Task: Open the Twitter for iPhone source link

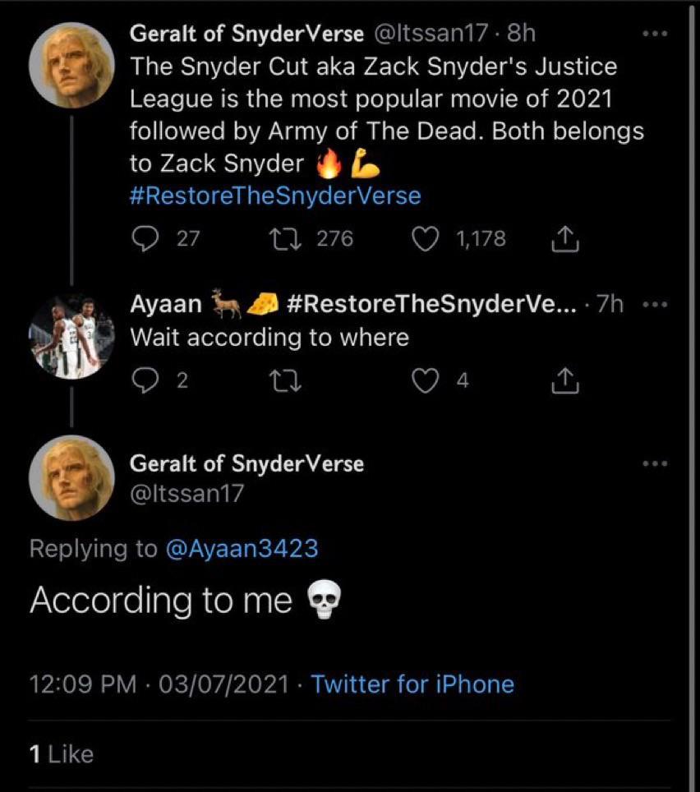Action: point(412,684)
